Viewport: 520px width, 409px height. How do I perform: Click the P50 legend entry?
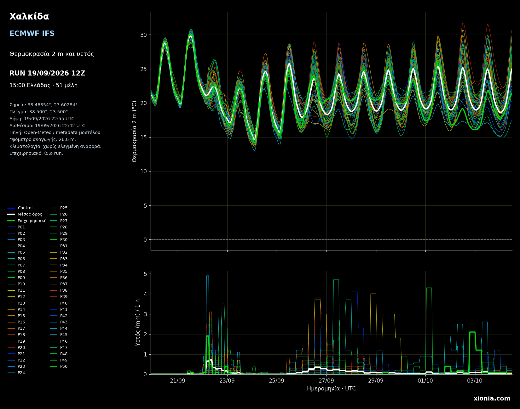[59, 367]
